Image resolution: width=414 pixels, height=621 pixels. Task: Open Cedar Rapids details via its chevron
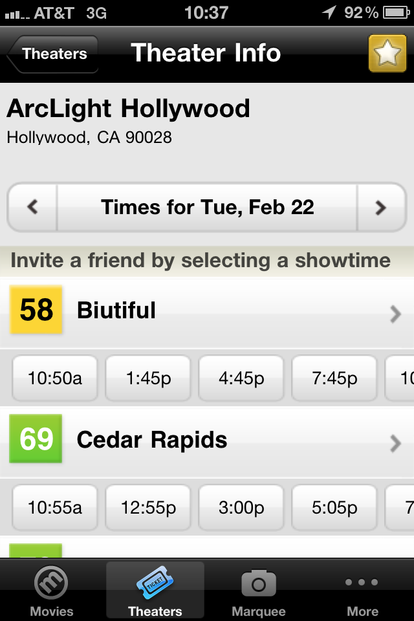(x=395, y=443)
